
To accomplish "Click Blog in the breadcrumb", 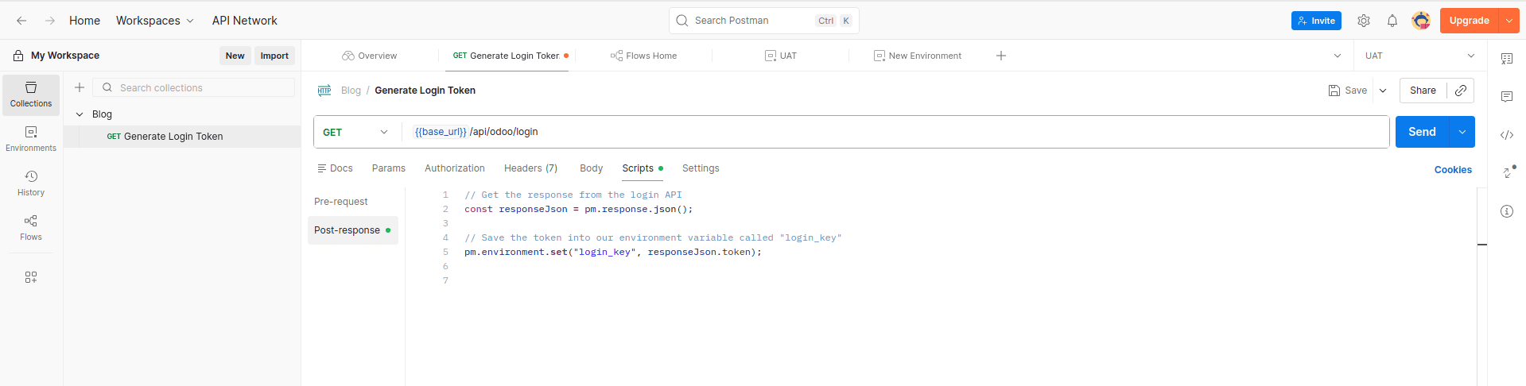I will 351,91.
